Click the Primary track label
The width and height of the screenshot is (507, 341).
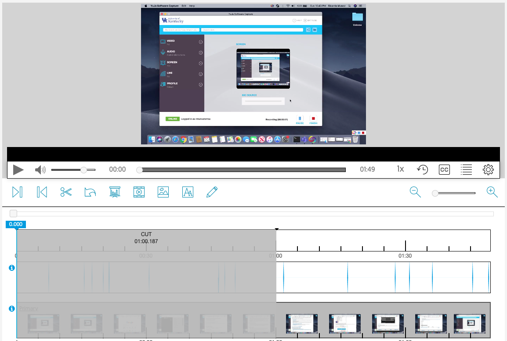tap(29, 309)
